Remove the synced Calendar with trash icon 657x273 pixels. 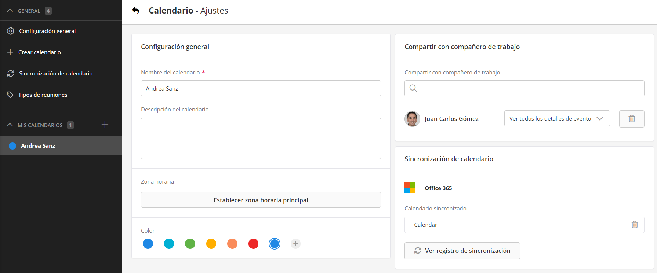click(634, 225)
